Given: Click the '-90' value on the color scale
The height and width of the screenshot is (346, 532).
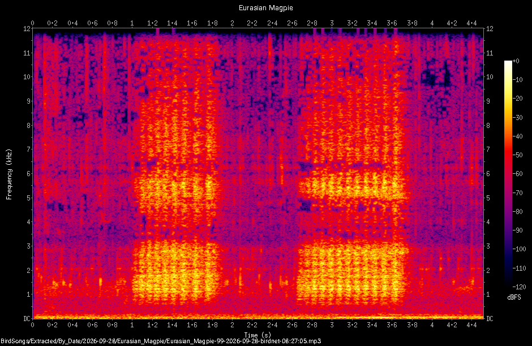Looking at the screenshot, I should [x=518, y=230].
